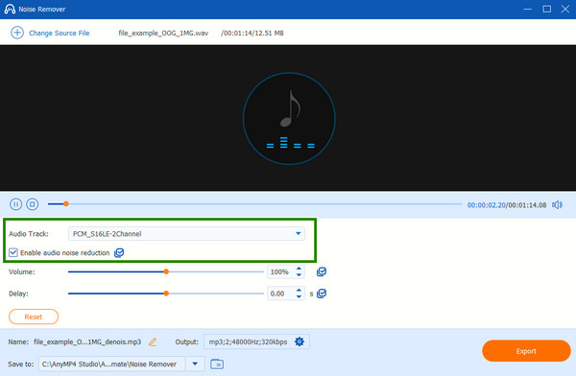The image size is (576, 376).
Task: Open the Change Source File link
Action: coord(60,33)
